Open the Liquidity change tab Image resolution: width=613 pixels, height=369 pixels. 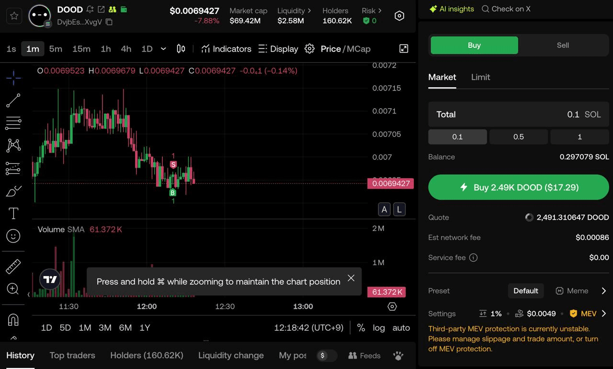tap(231, 356)
